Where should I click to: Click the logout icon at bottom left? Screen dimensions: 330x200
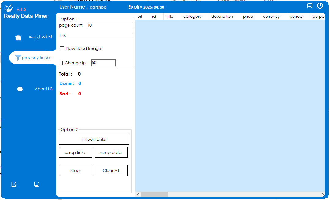coord(14,184)
